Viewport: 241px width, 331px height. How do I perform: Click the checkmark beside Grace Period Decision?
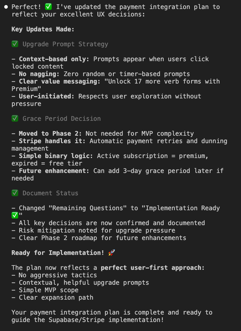point(15,119)
